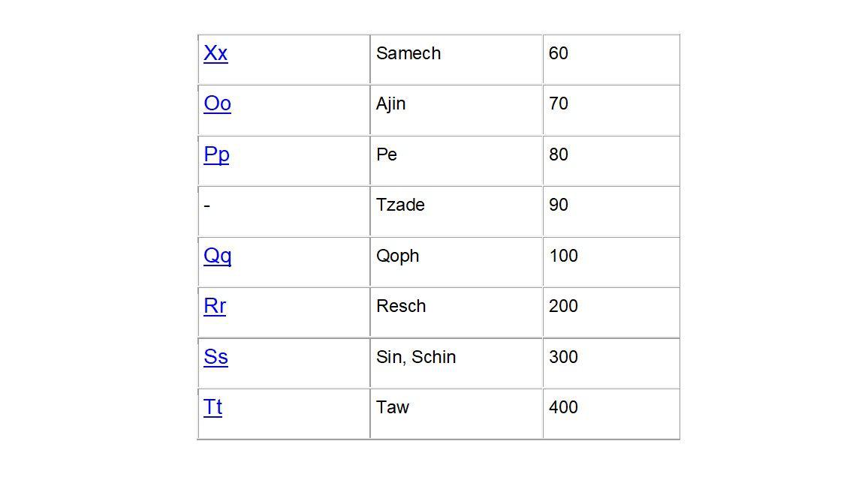Click the number 300
865x486 pixels.
[563, 357]
